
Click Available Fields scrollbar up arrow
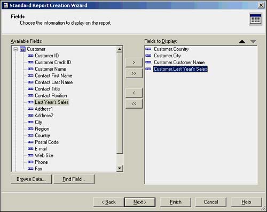point(120,49)
